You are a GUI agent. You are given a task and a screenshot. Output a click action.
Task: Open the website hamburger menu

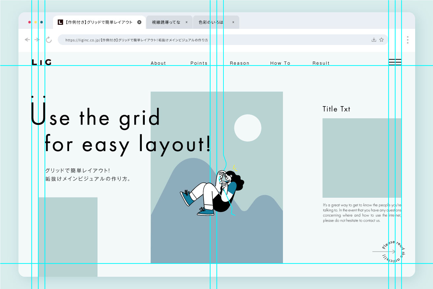395,62
